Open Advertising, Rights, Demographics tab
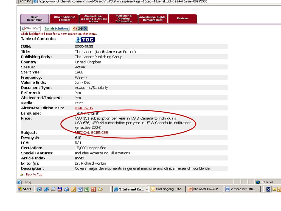The image size is (281, 211). click(153, 18)
